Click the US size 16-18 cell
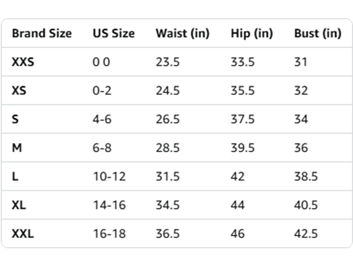Screen dimensions: 353x265 pyautogui.click(x=109, y=234)
